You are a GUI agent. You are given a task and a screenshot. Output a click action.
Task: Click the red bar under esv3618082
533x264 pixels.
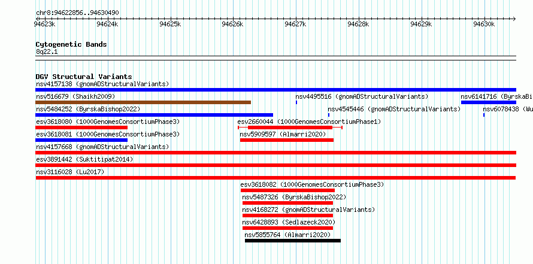287,190
